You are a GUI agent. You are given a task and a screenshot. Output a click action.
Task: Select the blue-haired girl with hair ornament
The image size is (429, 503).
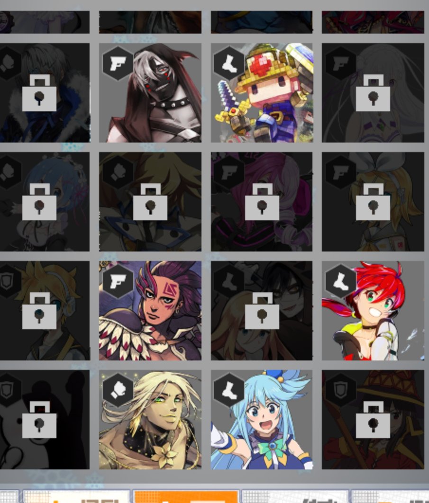point(262,420)
